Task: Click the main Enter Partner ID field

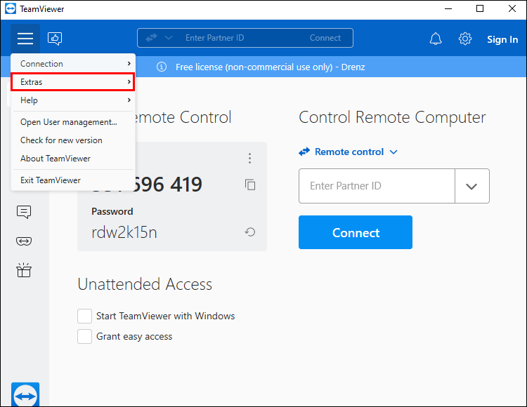Action: [377, 186]
